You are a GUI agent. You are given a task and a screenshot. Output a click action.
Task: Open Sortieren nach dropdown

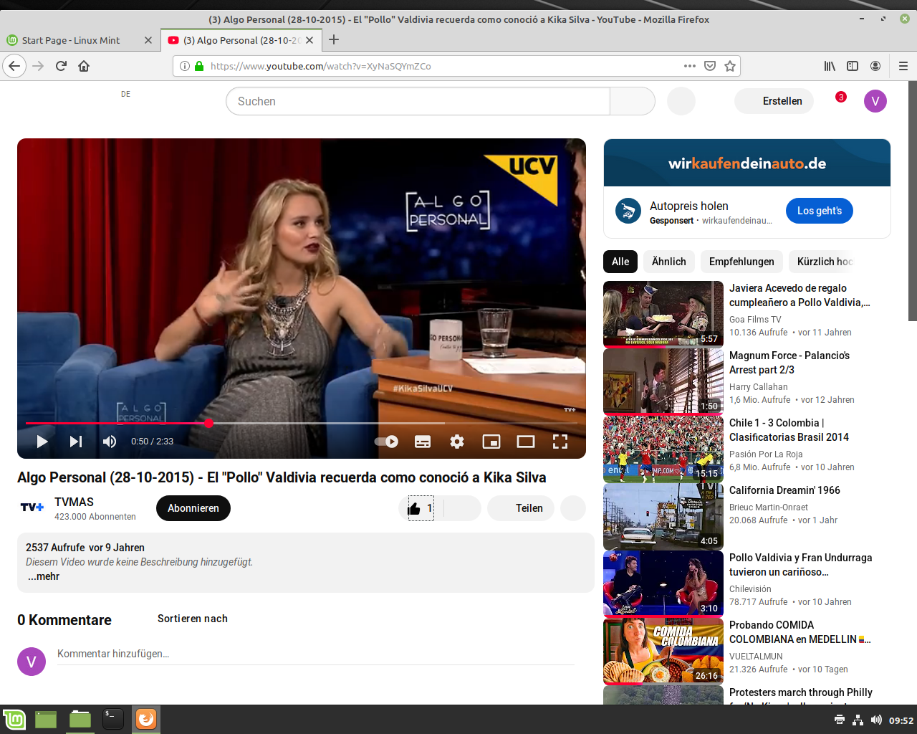click(193, 619)
